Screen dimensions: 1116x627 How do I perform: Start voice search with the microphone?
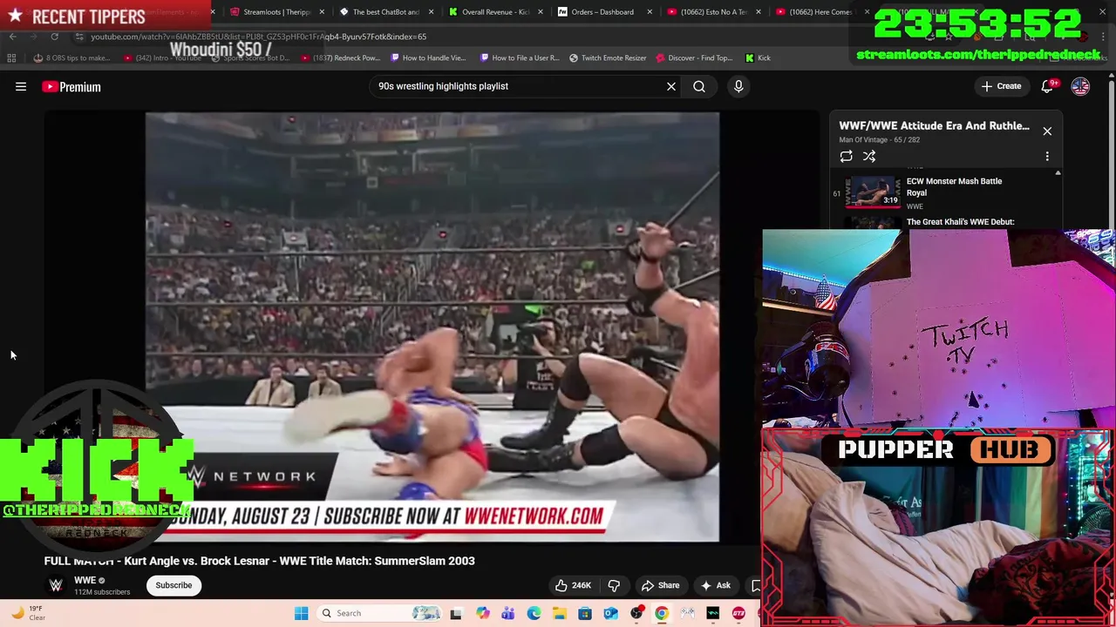738,86
